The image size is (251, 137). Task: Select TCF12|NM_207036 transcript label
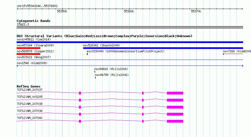point(30,111)
